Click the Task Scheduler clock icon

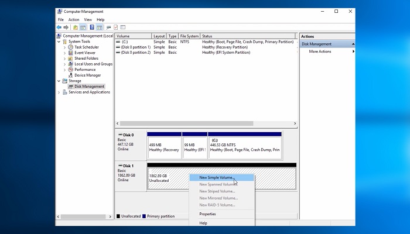(x=71, y=47)
